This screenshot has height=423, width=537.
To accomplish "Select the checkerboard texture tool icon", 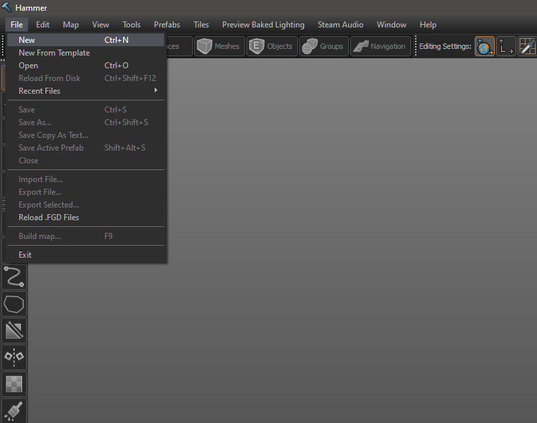I will coord(14,384).
